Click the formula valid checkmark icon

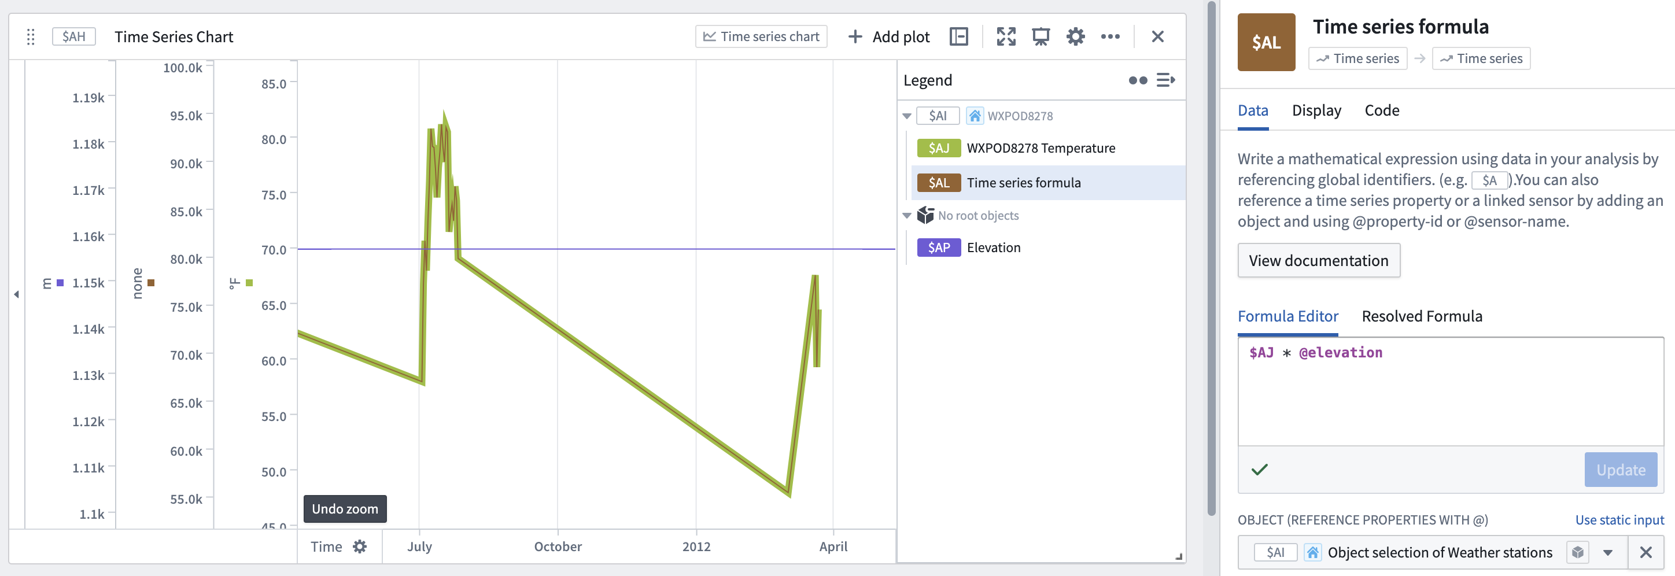(1260, 470)
